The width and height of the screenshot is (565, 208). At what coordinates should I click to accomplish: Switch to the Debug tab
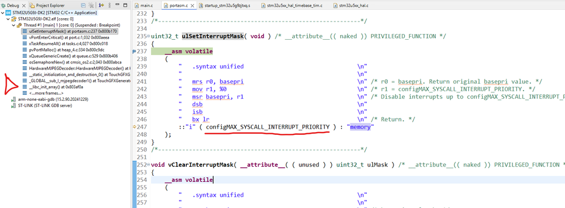(x=13, y=6)
